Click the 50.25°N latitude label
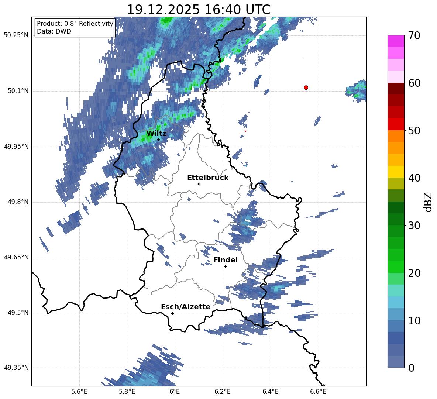Image resolution: width=437 pixels, height=399 pixels. pos(16,35)
